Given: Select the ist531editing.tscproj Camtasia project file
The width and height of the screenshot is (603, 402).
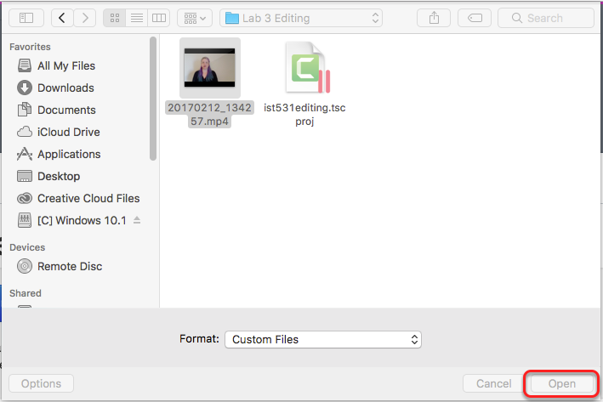Looking at the screenshot, I should (x=304, y=68).
